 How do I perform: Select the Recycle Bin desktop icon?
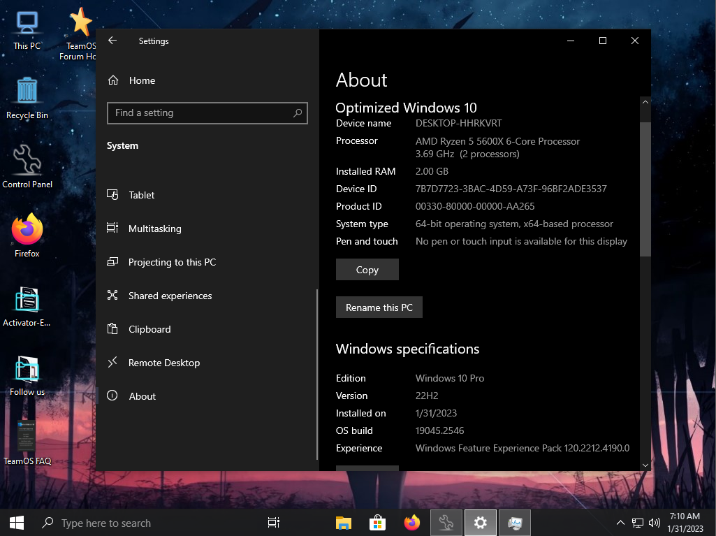click(x=27, y=99)
